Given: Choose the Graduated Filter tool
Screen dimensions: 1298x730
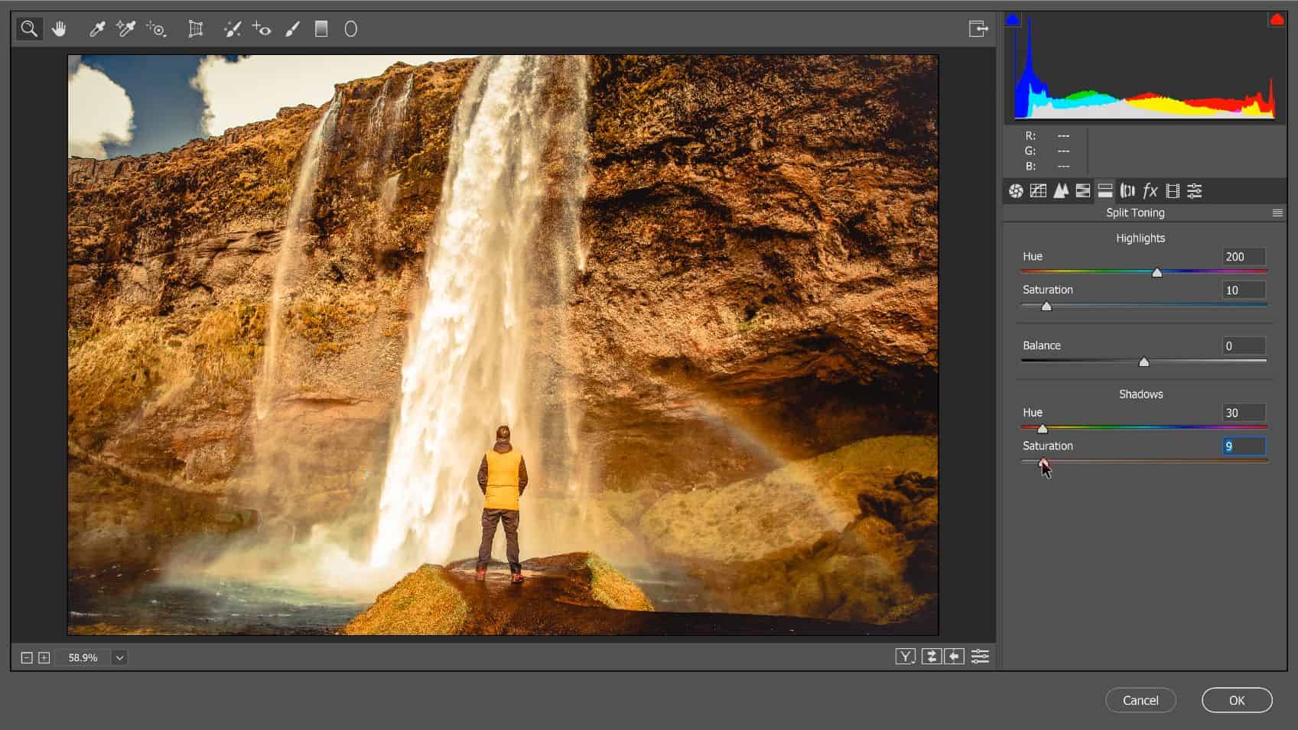Looking at the screenshot, I should [321, 29].
